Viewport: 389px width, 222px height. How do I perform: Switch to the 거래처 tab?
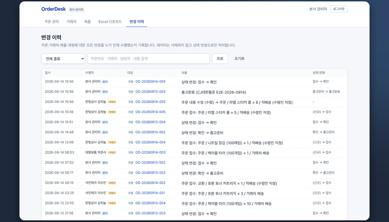(x=72, y=22)
